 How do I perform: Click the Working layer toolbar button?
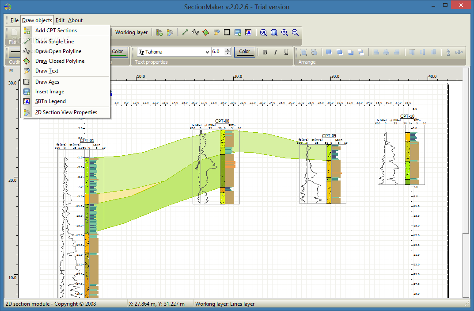coord(132,32)
